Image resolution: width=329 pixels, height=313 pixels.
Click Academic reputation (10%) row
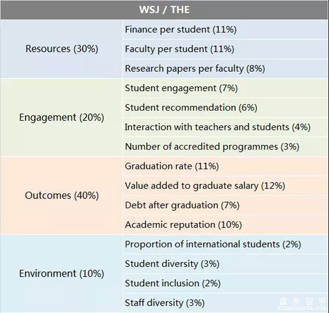pyautogui.click(x=225, y=224)
